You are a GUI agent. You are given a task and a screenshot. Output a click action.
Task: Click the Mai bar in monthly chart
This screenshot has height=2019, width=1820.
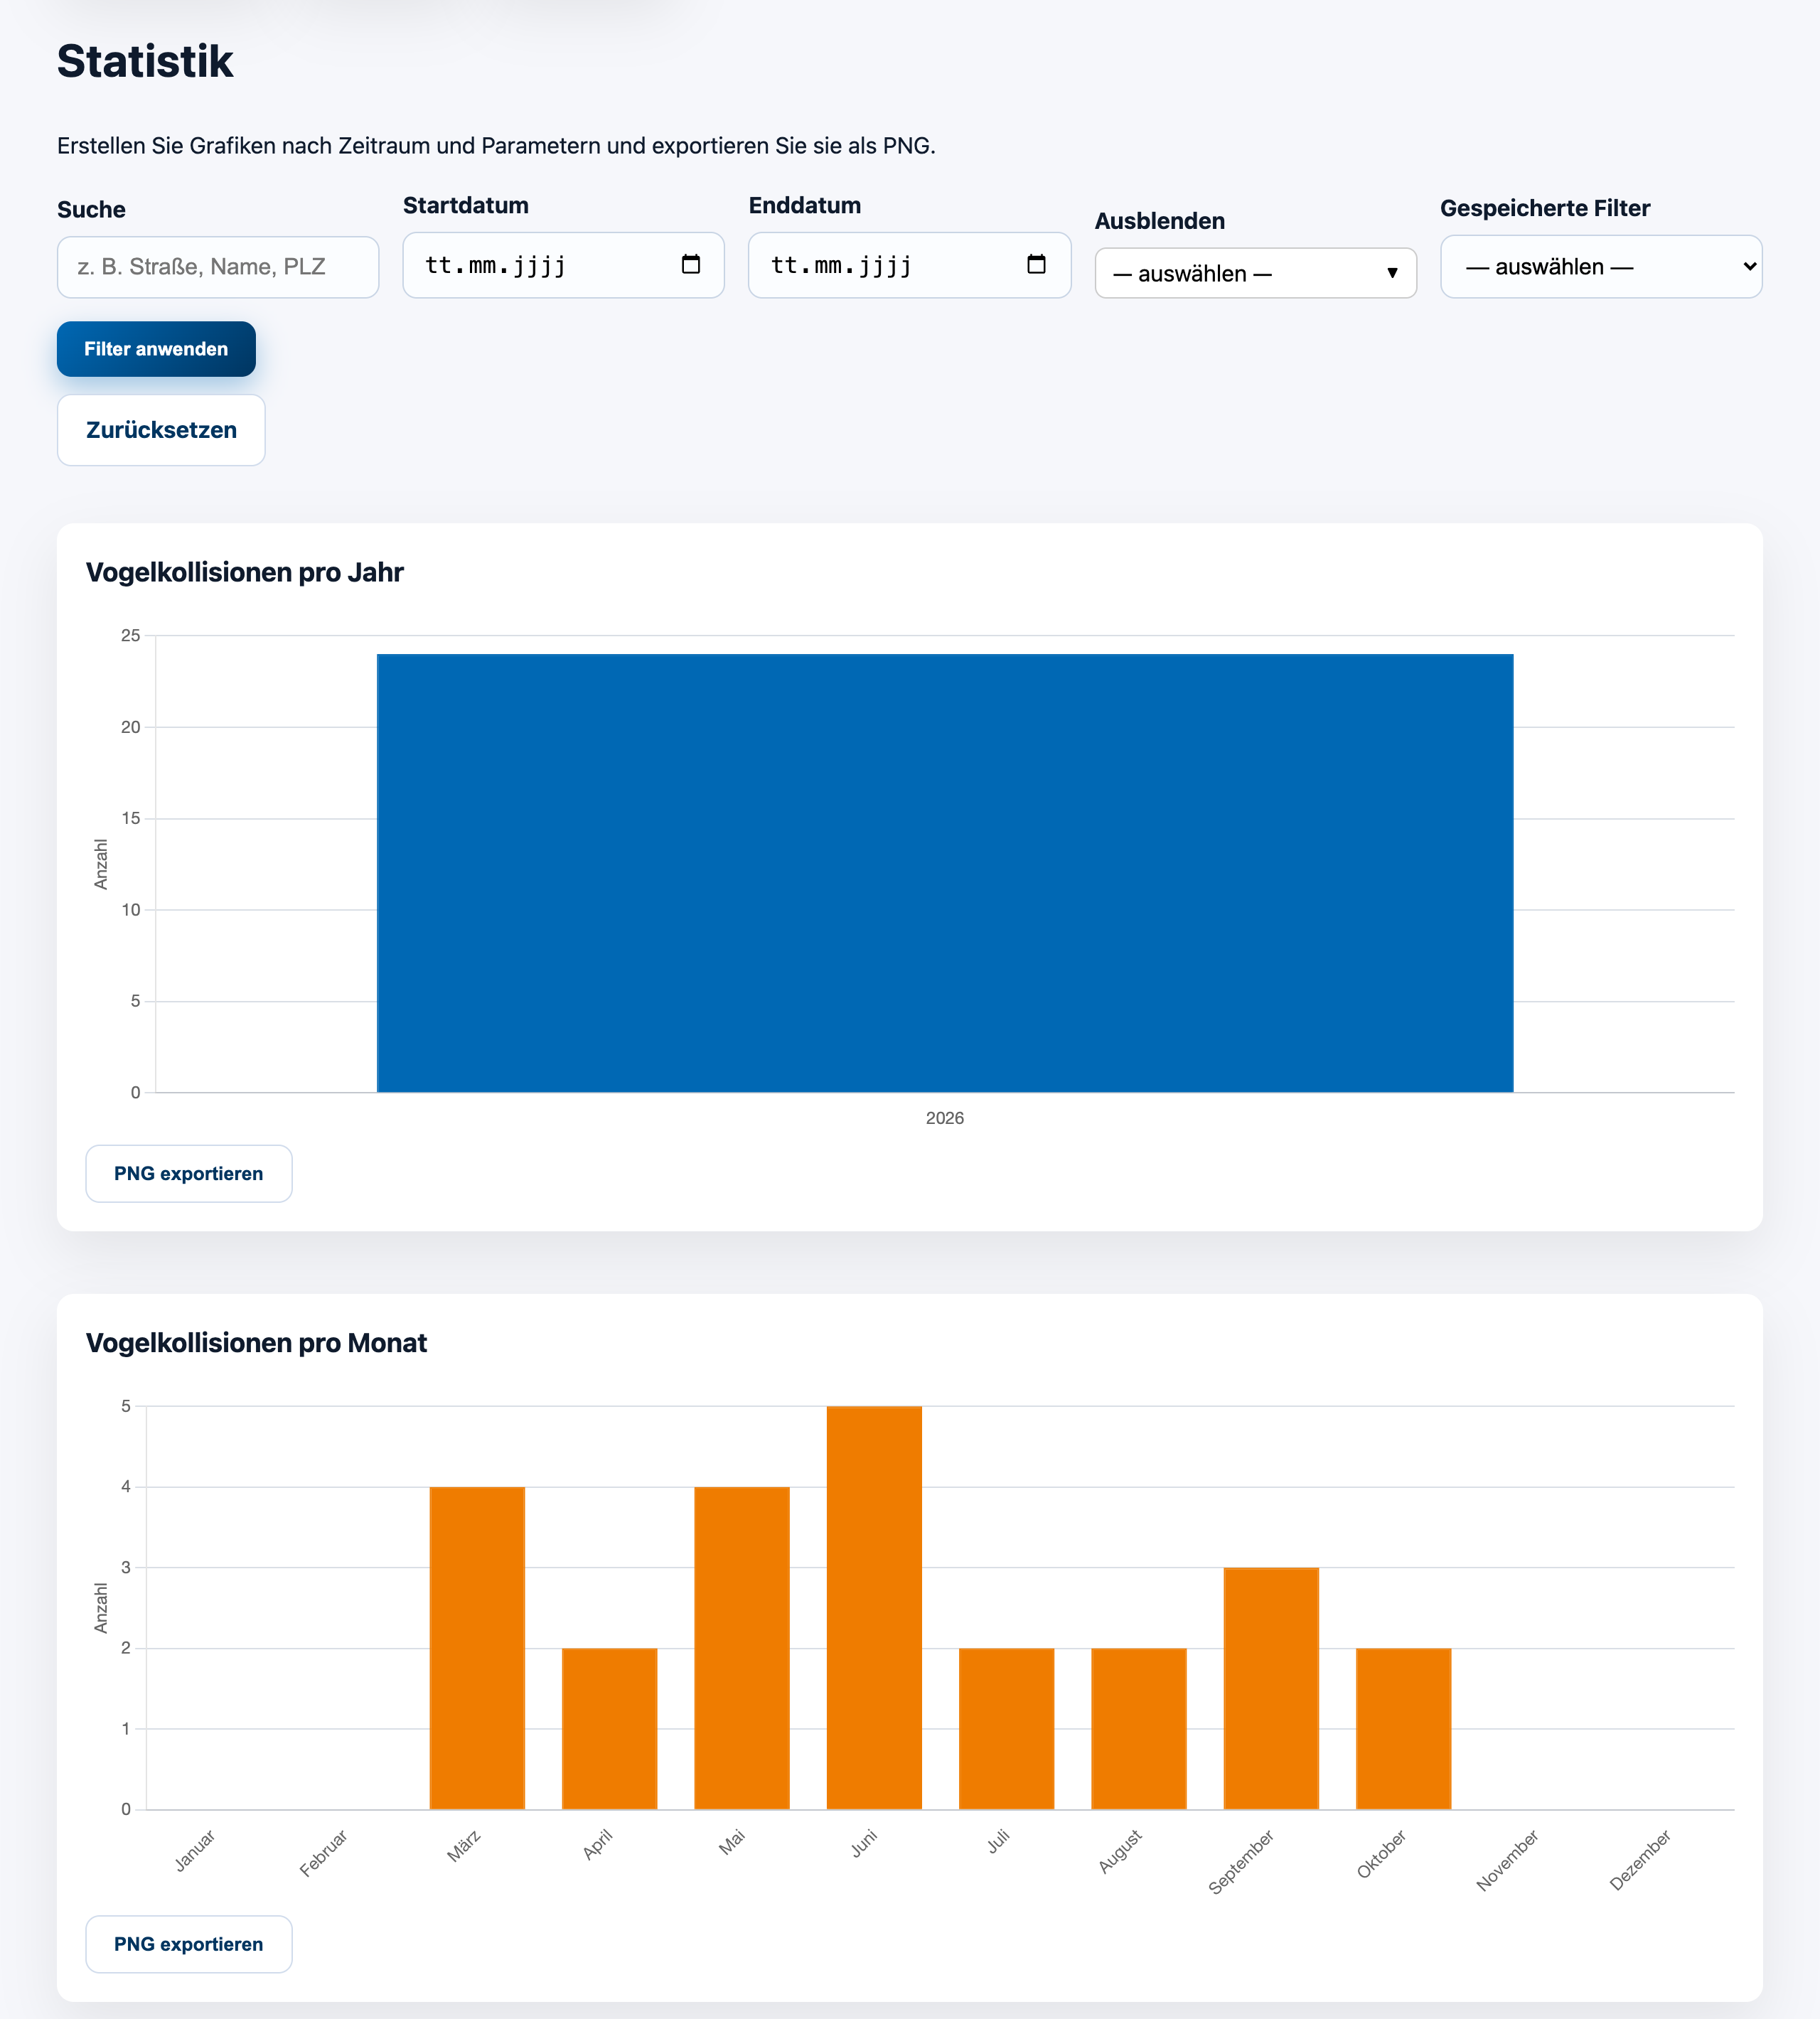tap(742, 1648)
